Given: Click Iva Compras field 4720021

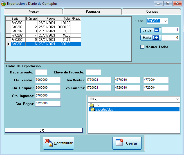Looking at the screenshot, I should [98, 88].
